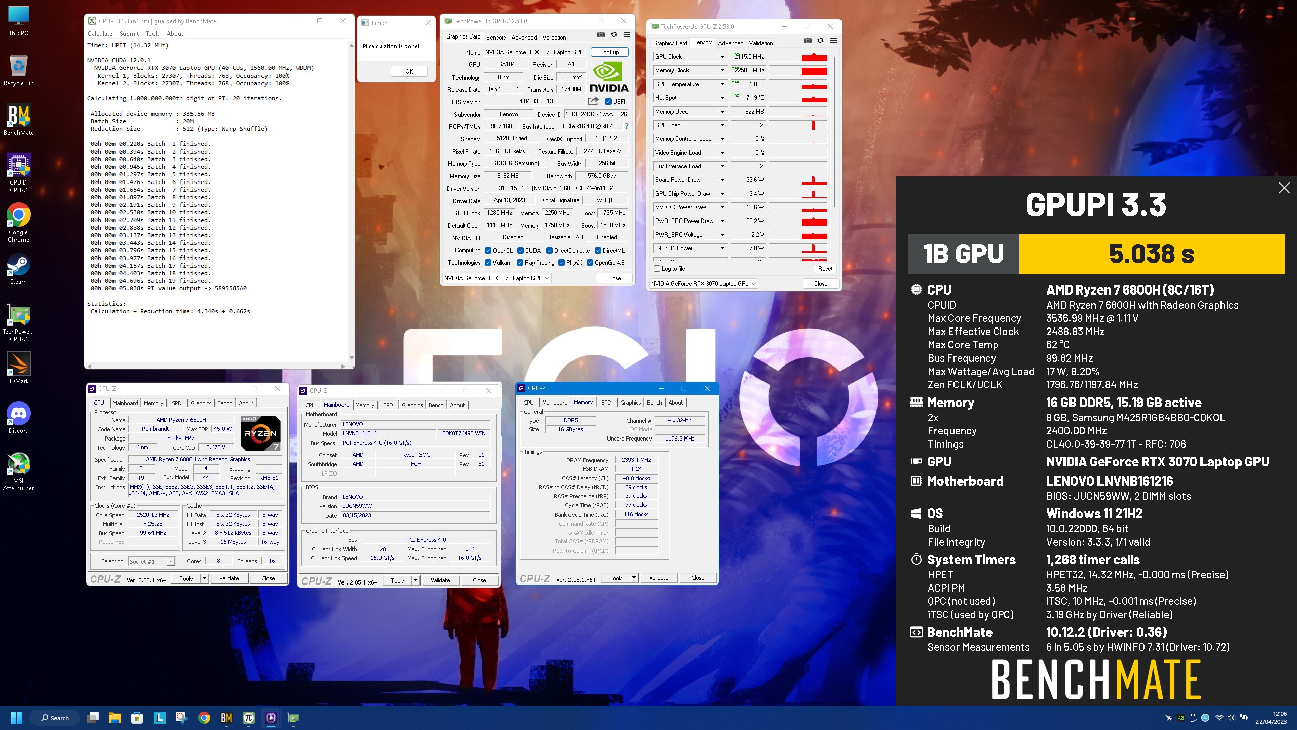The height and width of the screenshot is (730, 1297).
Task: Toggle Ray Tracing checkbox in GPU-Z
Action: 520,263
